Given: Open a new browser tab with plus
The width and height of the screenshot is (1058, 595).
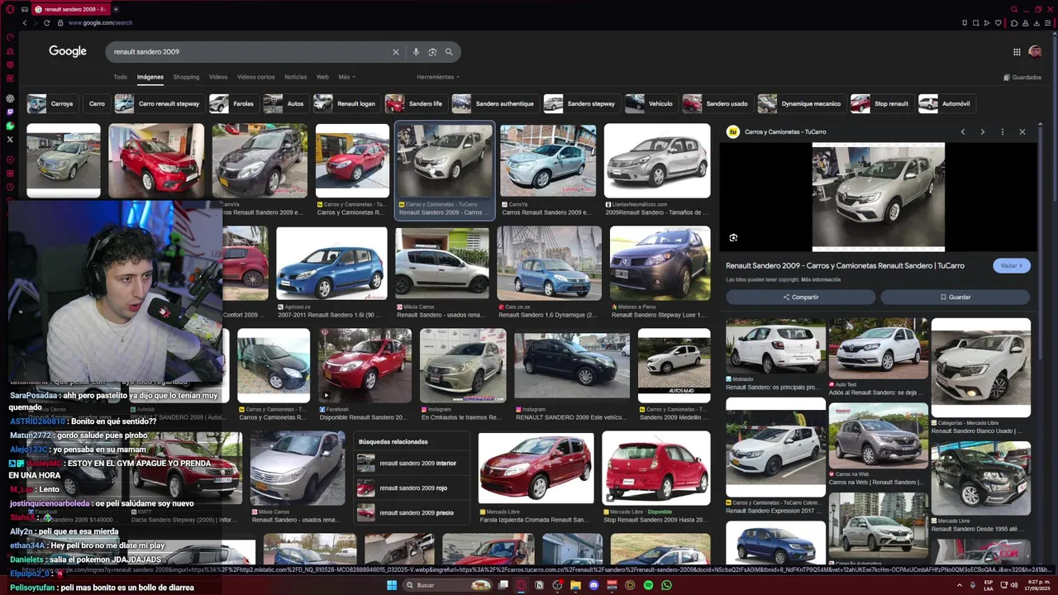Looking at the screenshot, I should coord(116,9).
